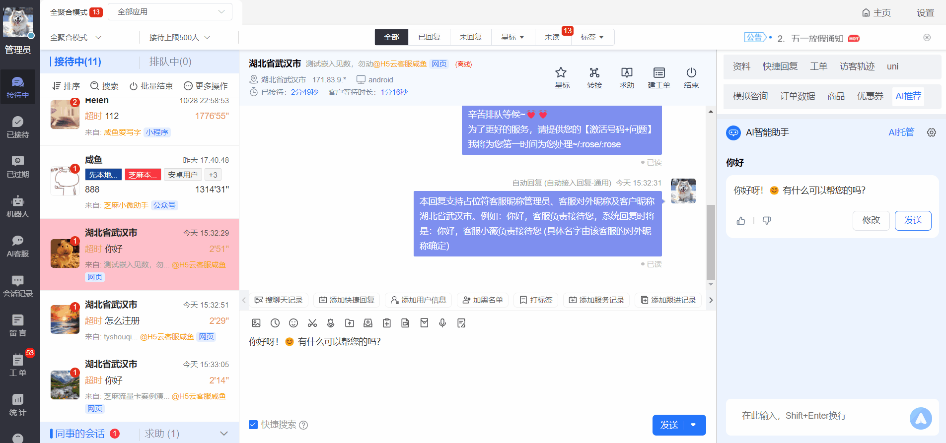Click the folder upload file icon
The height and width of the screenshot is (443, 946).
click(x=350, y=323)
